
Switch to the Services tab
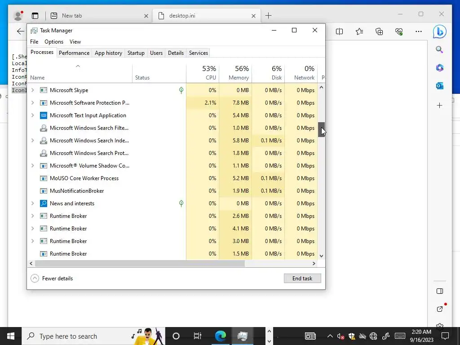click(198, 53)
